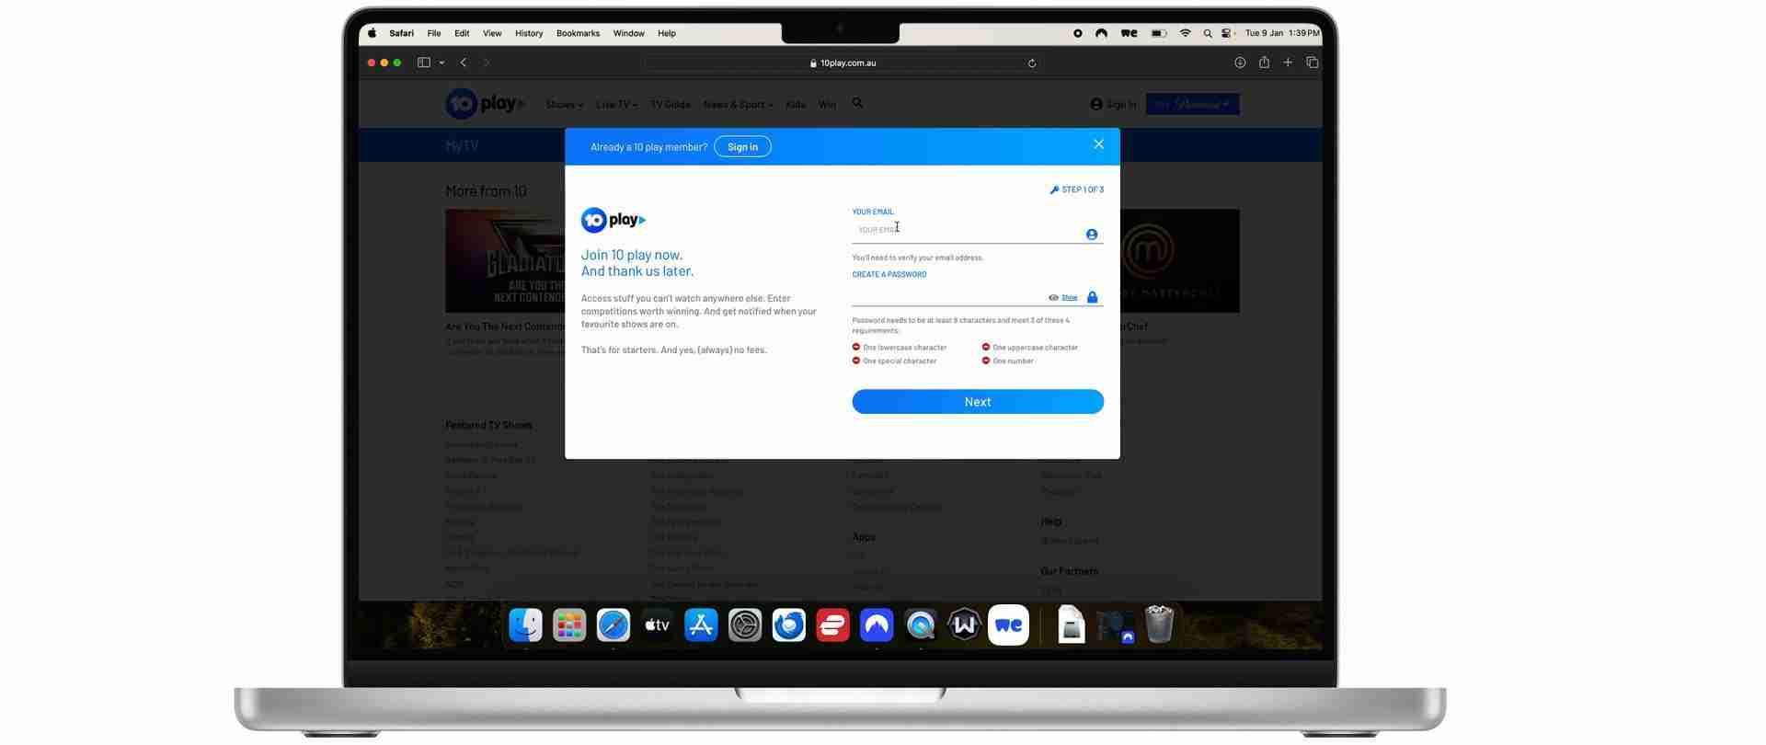Open Control Center in menu bar
This screenshot has width=1766, height=745.
(x=1227, y=33)
